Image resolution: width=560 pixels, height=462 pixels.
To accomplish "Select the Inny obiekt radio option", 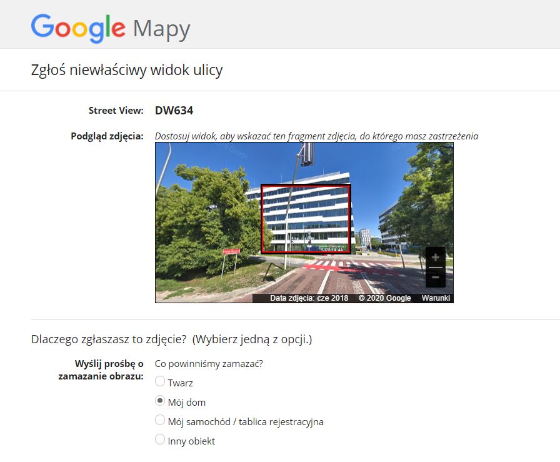I will click(x=160, y=439).
